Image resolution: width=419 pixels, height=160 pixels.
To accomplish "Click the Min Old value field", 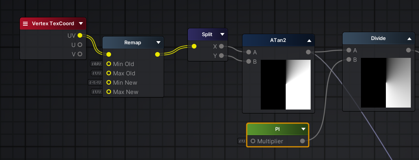I will pyautogui.click(x=95, y=64).
